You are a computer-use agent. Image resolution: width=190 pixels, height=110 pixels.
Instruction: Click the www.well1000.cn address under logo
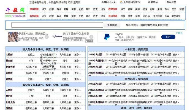tap(15, 16)
